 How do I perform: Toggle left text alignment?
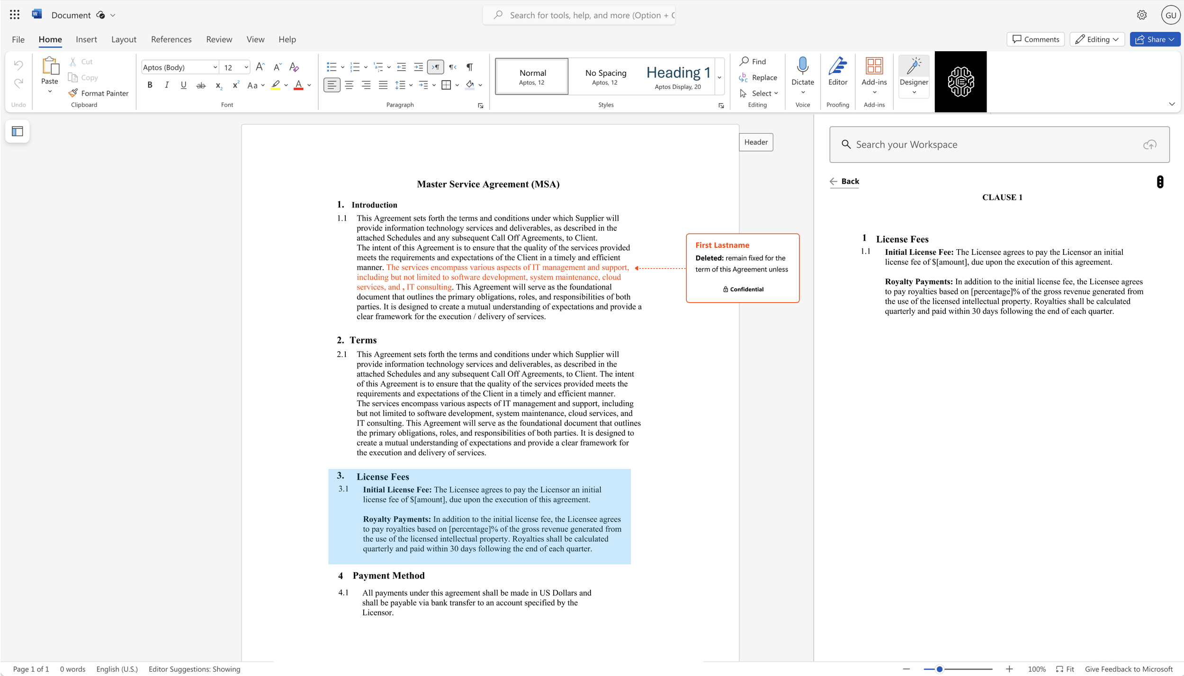332,85
